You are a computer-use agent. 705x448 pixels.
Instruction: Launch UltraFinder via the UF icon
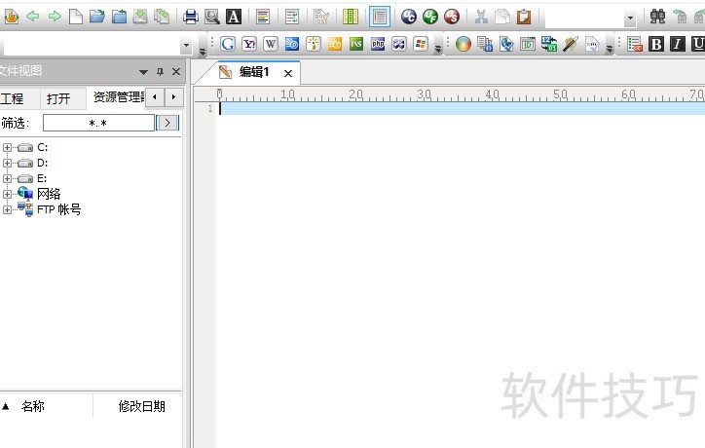pyautogui.click(x=430, y=18)
